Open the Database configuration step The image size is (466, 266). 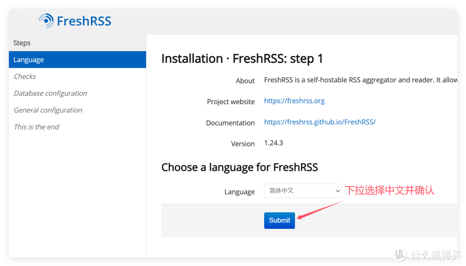(x=50, y=93)
